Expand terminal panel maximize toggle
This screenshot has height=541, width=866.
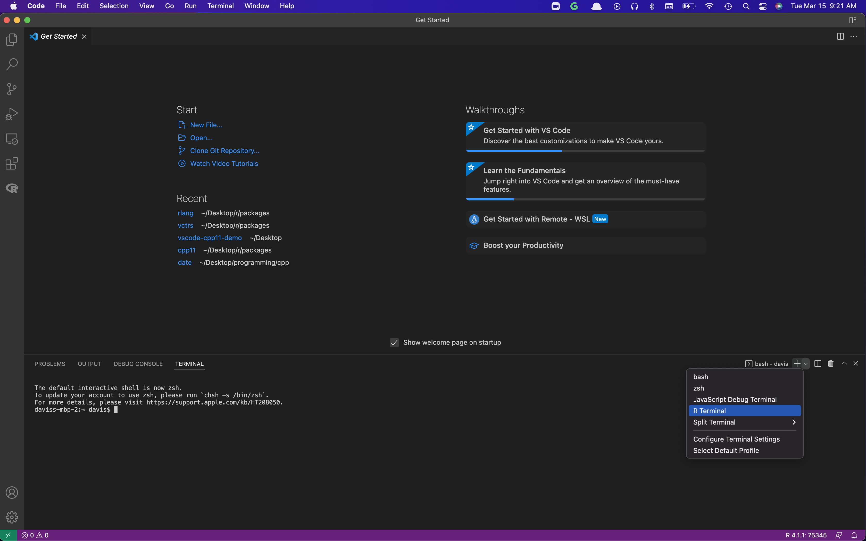coord(844,363)
